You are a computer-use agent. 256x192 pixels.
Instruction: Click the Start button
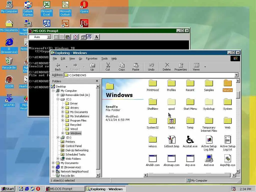[x=8, y=189]
